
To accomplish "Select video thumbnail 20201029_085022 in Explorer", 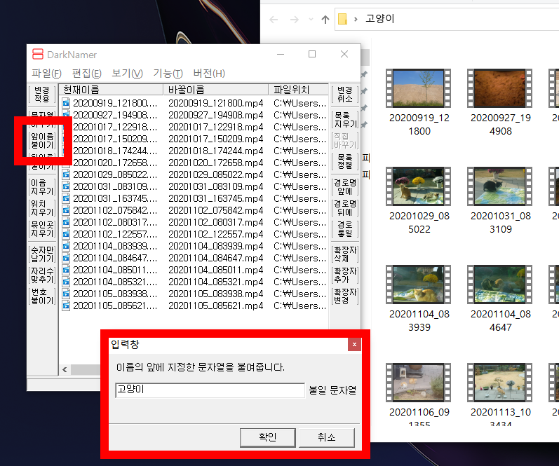I will click(x=419, y=186).
